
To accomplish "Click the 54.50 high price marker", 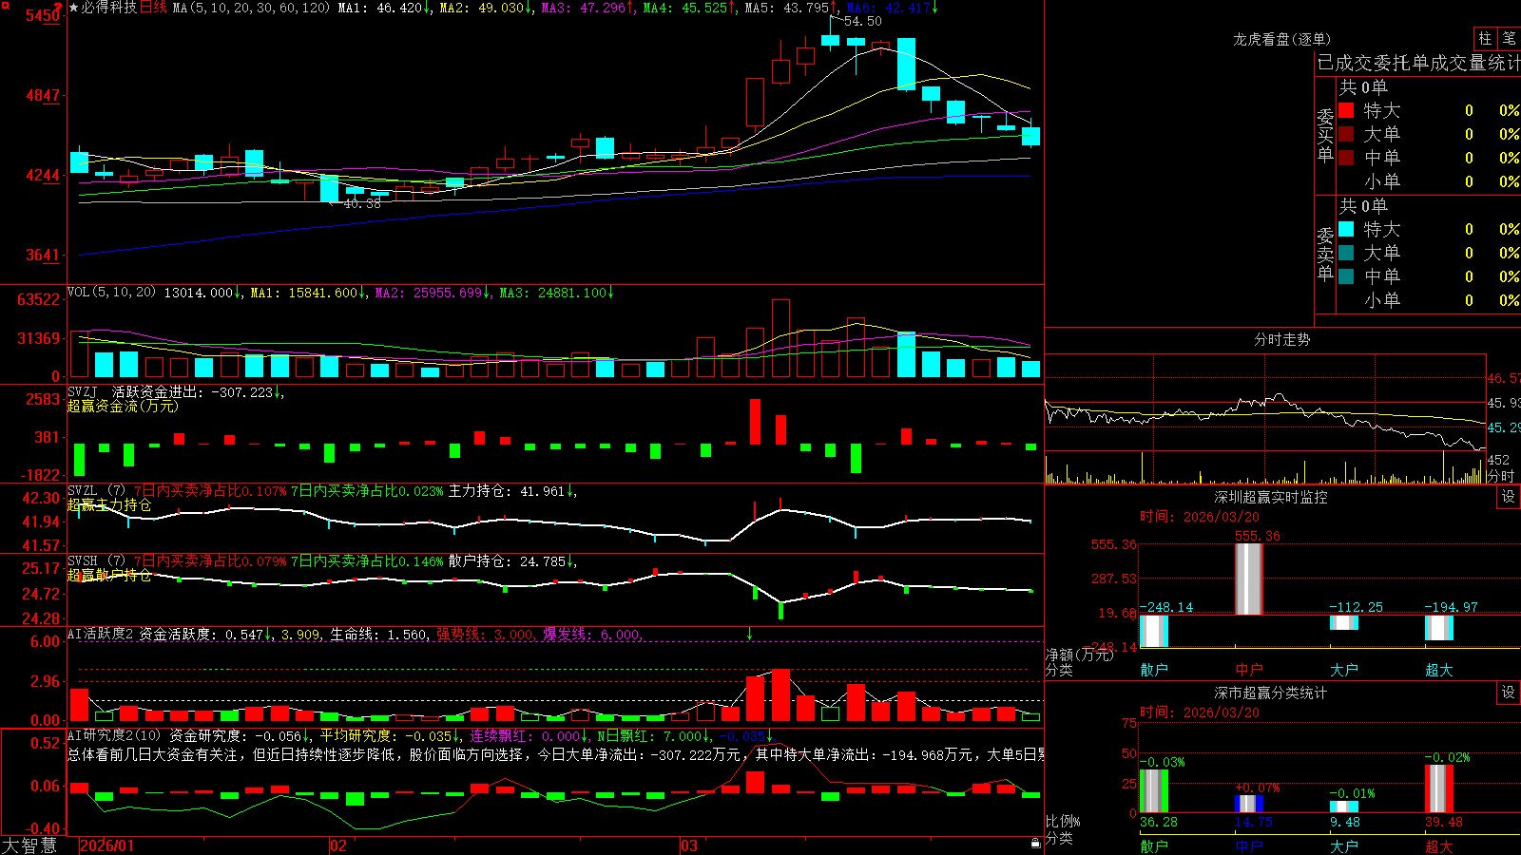I will tap(862, 21).
